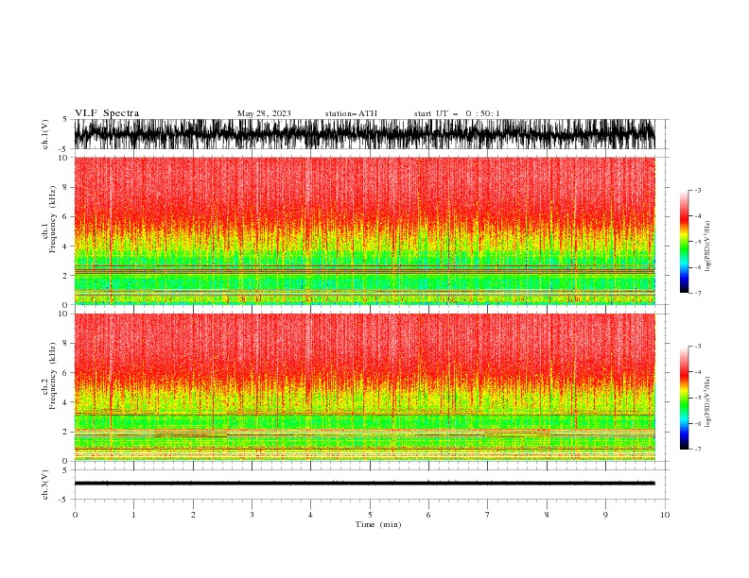Select the "start UT = 0:50:1" text

click(x=457, y=113)
